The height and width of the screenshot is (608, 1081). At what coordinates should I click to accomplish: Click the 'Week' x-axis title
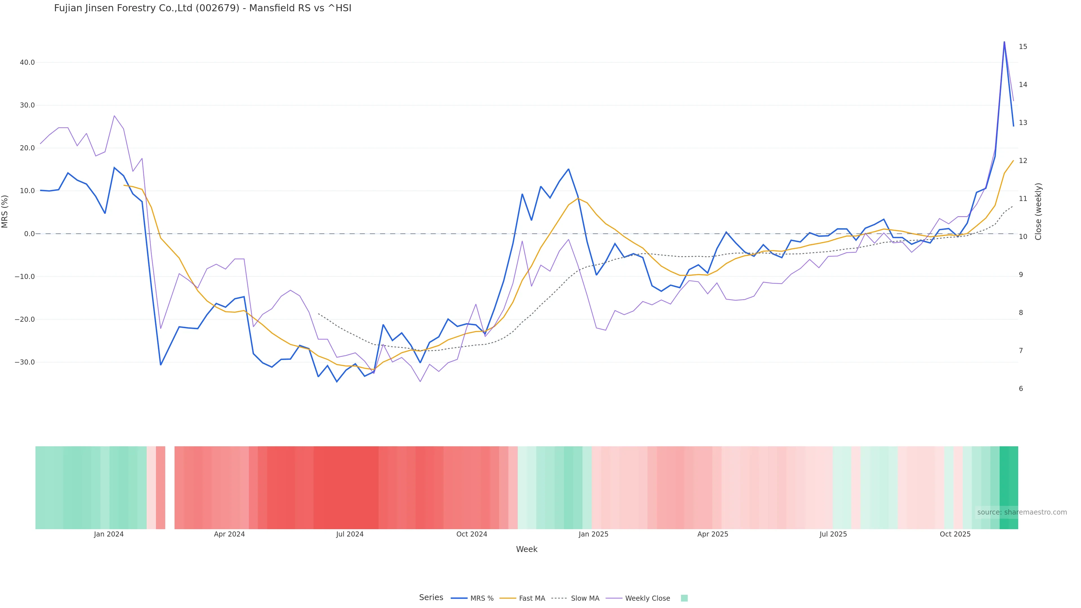[x=527, y=549]
